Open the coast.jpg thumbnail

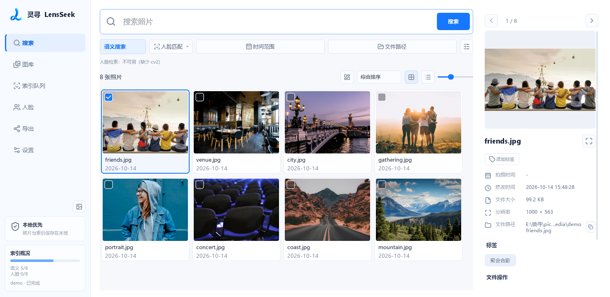[x=327, y=210]
